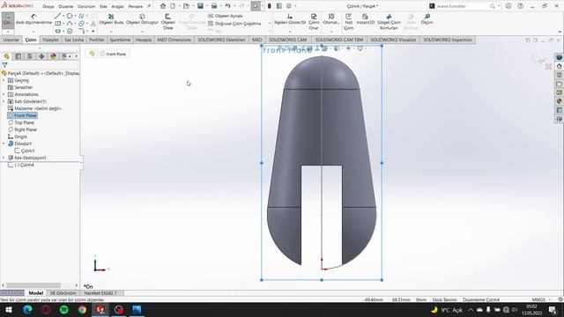Viewport: 564px width, 317px height.
Task: Select the Circle sketch tool
Action: point(70,16)
